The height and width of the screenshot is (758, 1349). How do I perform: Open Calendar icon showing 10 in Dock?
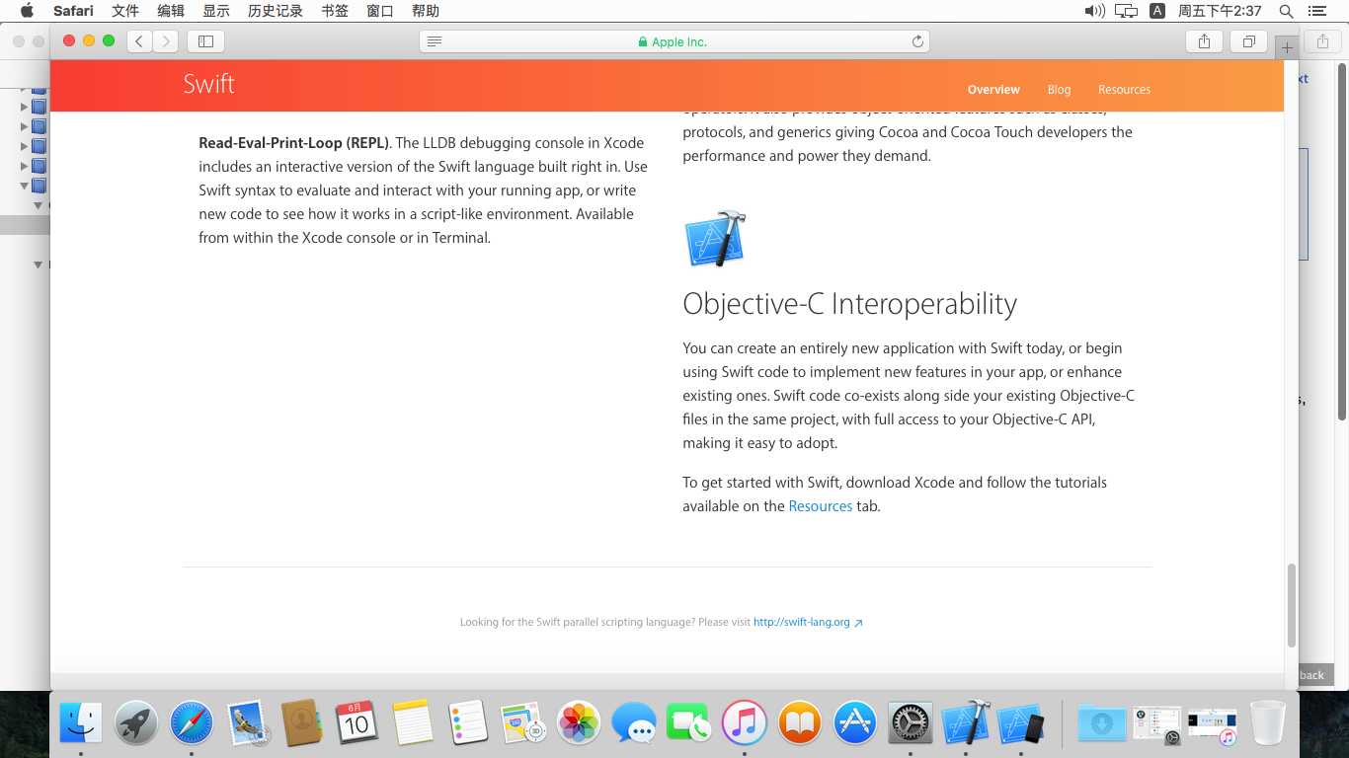click(x=357, y=723)
